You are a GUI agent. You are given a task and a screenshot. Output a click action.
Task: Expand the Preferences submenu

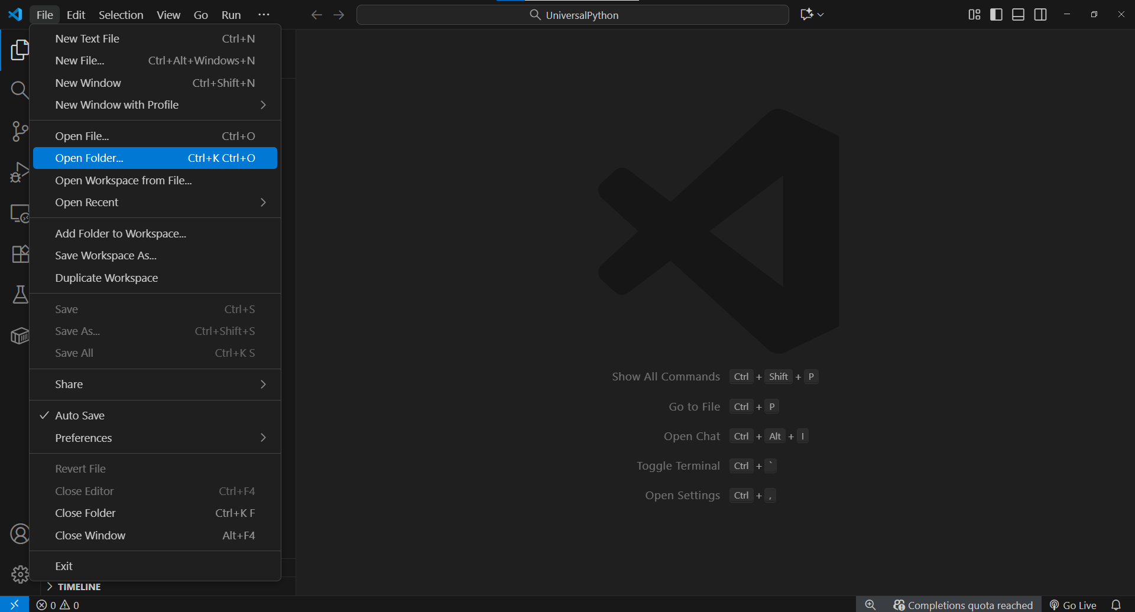pos(83,438)
